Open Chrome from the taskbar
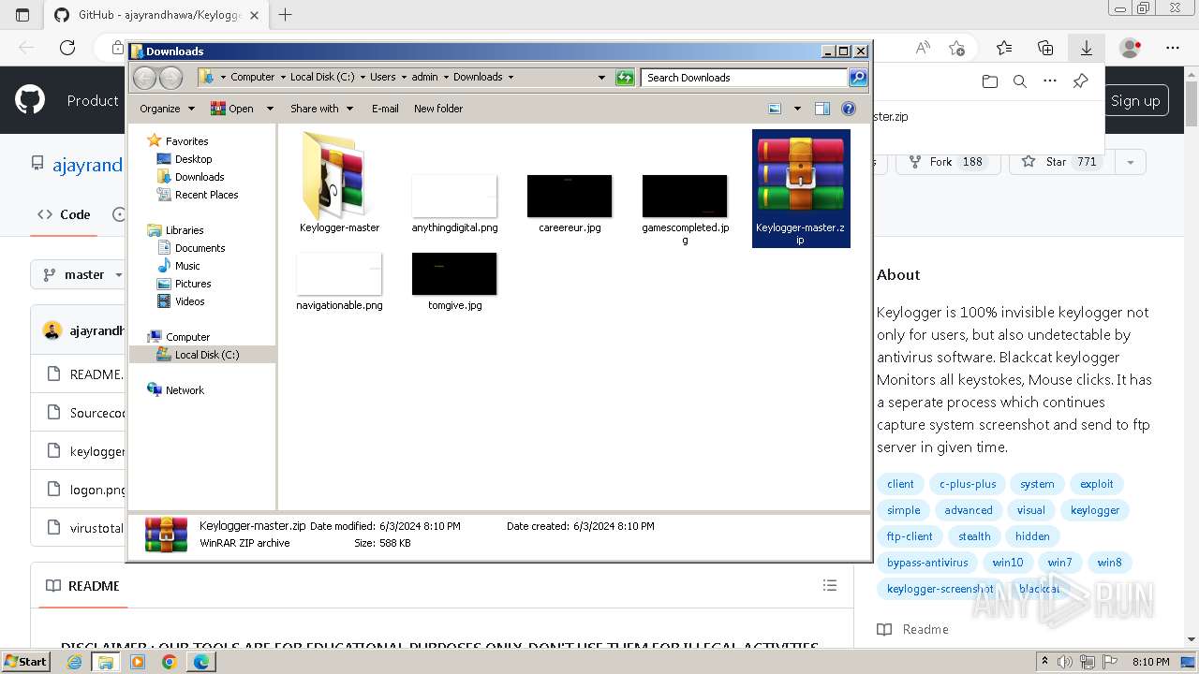The height and width of the screenshot is (674, 1199). [169, 662]
